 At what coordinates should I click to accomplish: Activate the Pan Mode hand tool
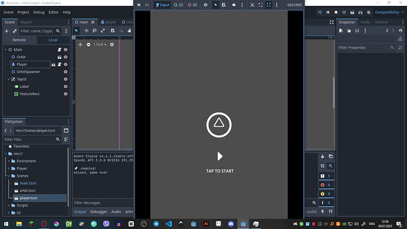[x=129, y=31]
